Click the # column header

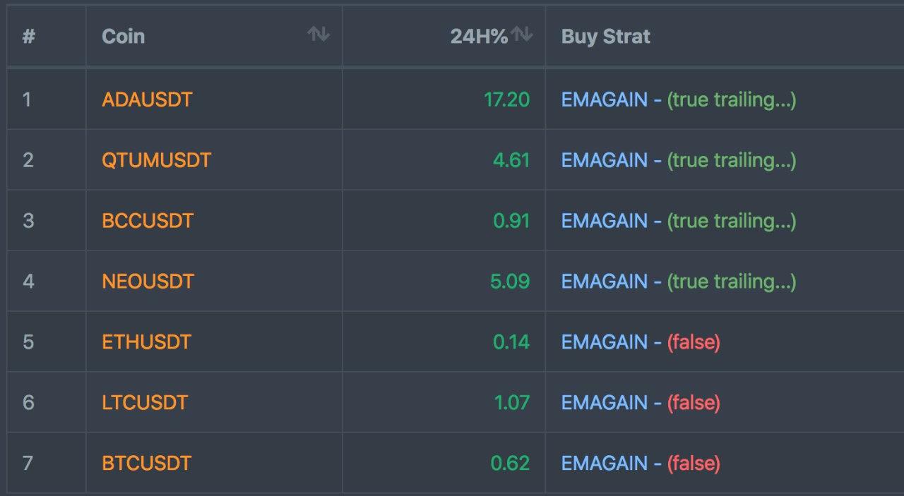tap(28, 37)
